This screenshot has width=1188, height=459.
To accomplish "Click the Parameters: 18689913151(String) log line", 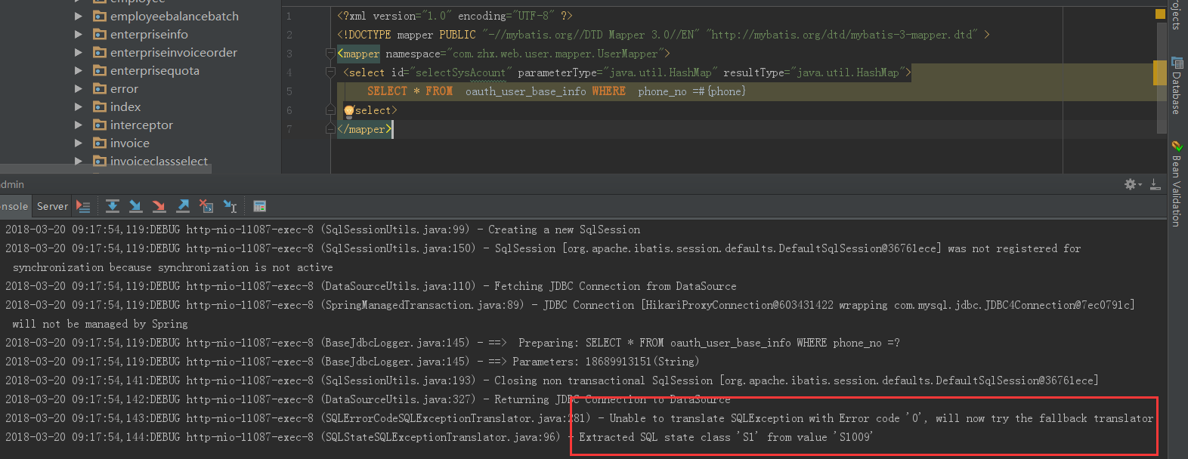I will [352, 362].
